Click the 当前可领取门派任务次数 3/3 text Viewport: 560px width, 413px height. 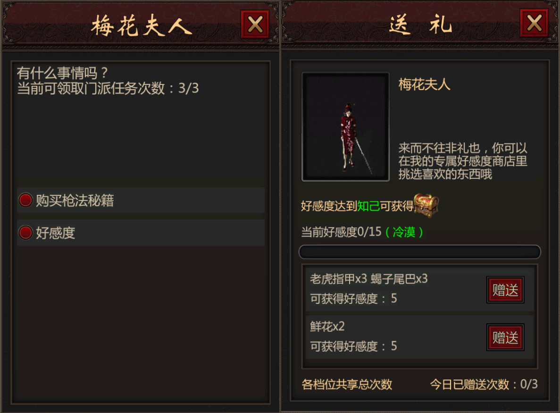coord(108,88)
